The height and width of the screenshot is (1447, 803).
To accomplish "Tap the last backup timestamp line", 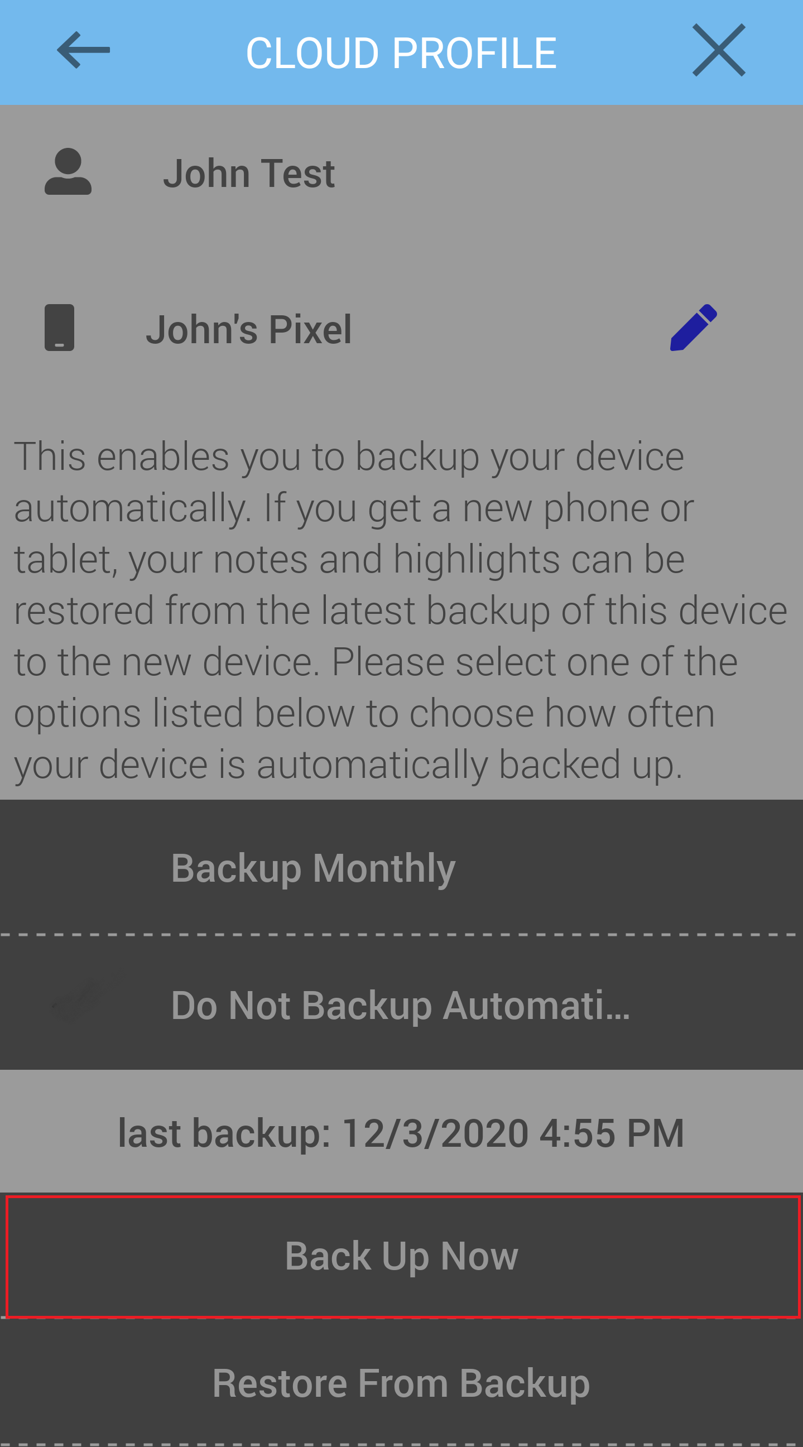I will tap(402, 1132).
